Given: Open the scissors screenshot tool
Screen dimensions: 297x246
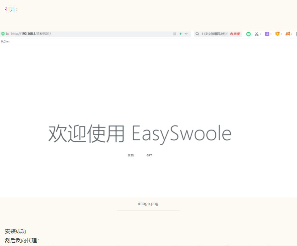Looking at the screenshot, I should (x=257, y=34).
